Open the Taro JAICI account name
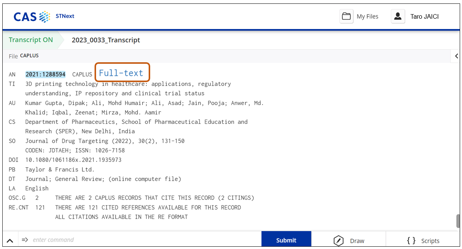This screenshot has height=249, width=462. tap(424, 16)
